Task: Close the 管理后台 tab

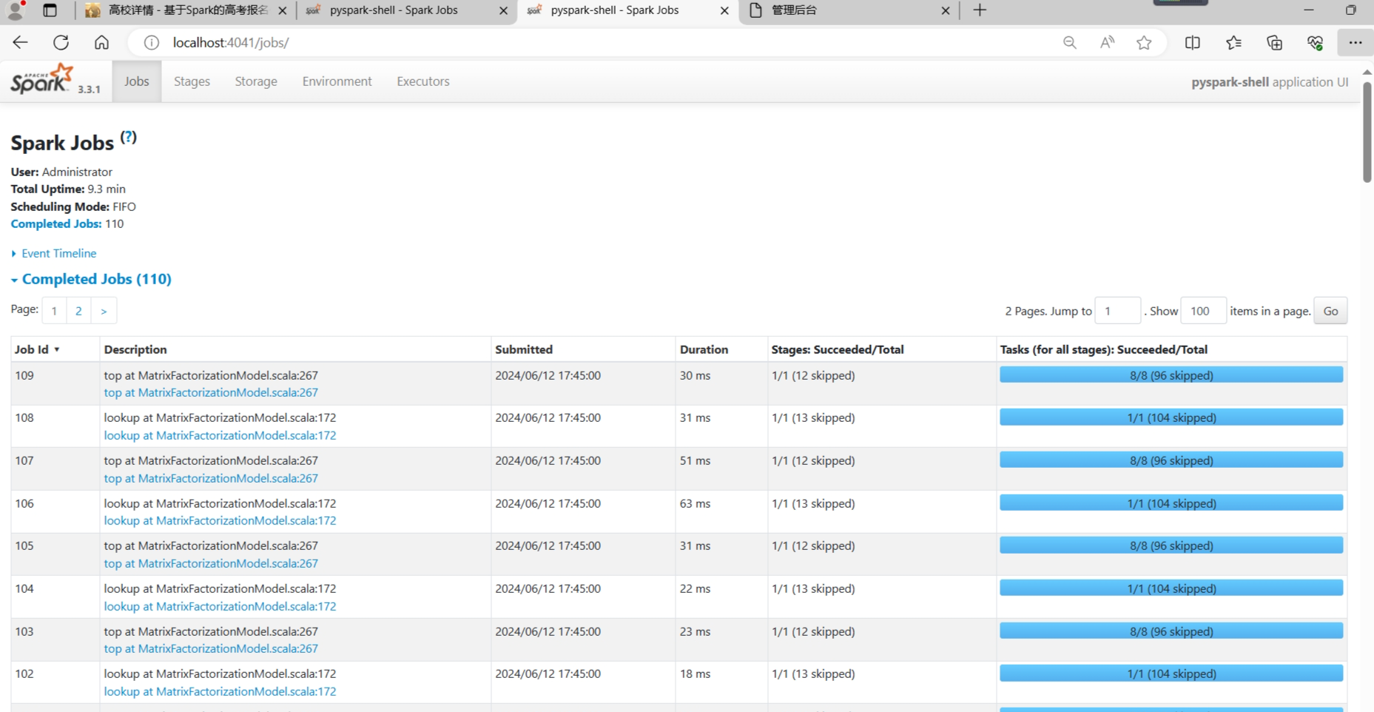Action: 946,10
